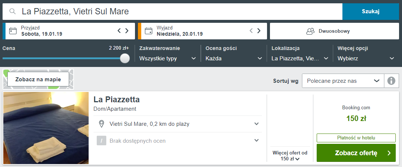Click the rating badge icon

click(102, 141)
